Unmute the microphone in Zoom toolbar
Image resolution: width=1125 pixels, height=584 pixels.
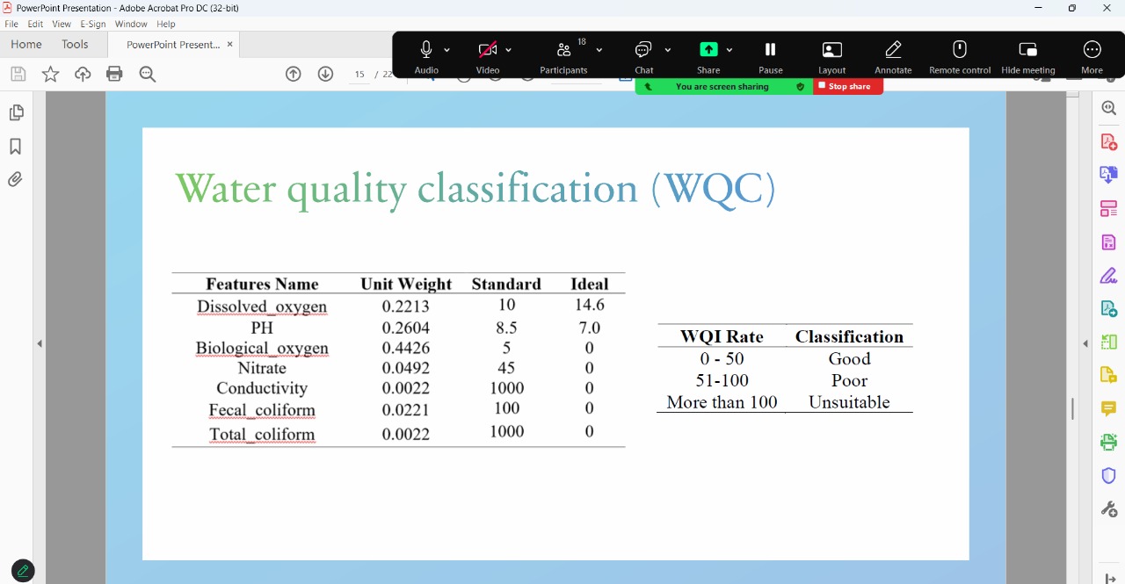426,50
